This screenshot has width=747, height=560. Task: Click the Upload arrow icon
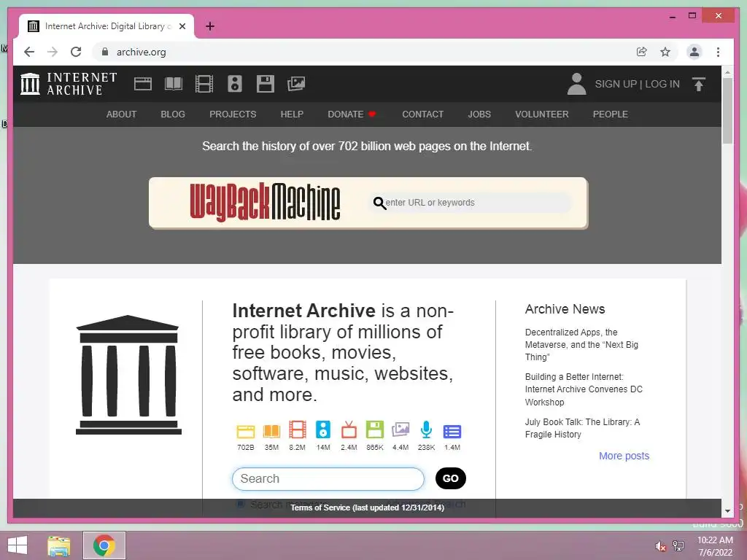(699, 85)
